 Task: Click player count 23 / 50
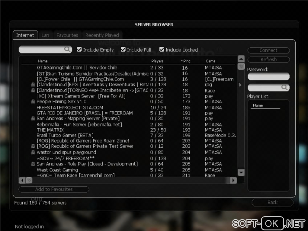(158, 130)
